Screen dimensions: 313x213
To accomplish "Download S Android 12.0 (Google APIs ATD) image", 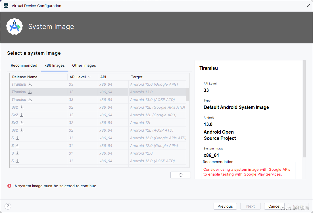I will pos(17,138).
